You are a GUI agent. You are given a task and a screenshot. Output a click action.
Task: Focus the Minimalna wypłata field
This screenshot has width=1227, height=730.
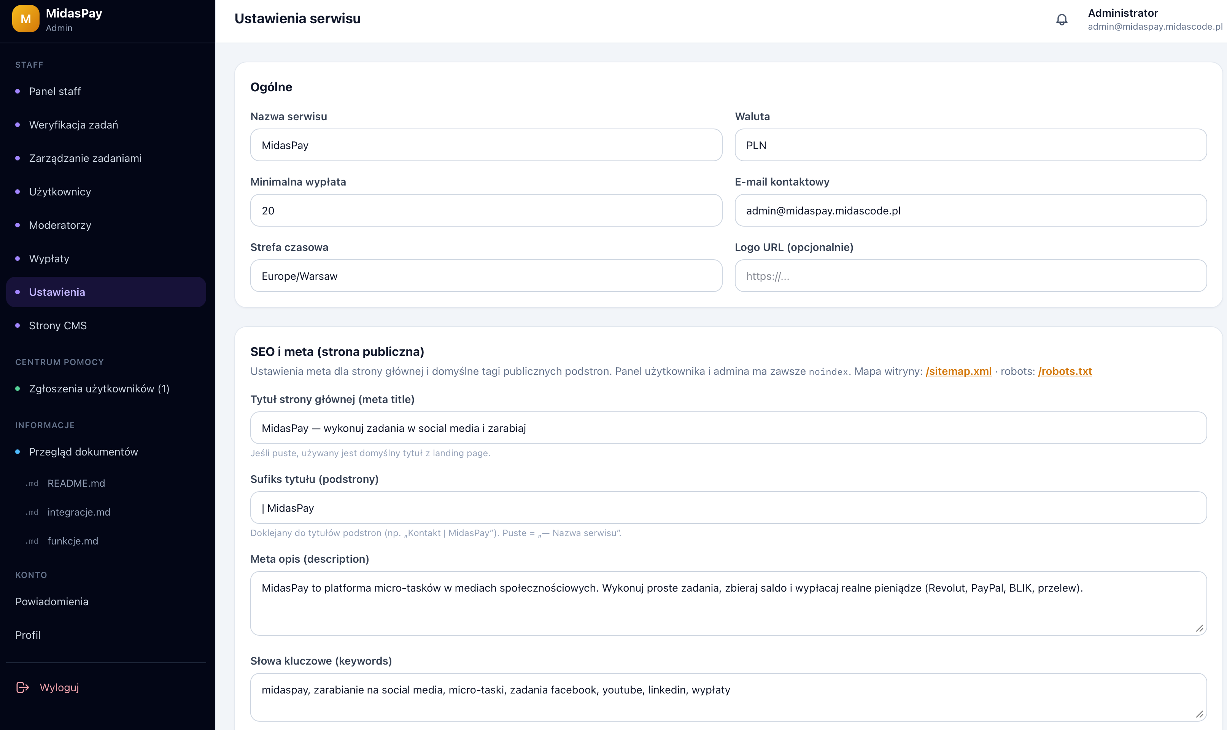(486, 211)
